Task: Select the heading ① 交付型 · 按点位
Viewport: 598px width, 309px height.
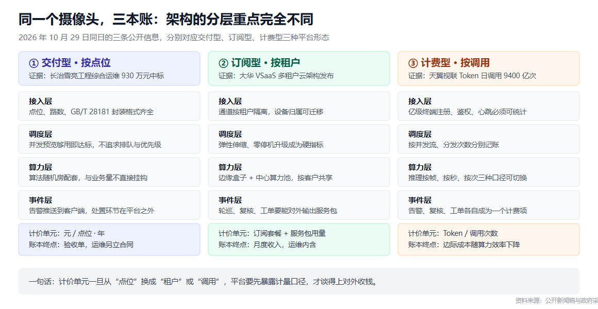Action: (70, 63)
